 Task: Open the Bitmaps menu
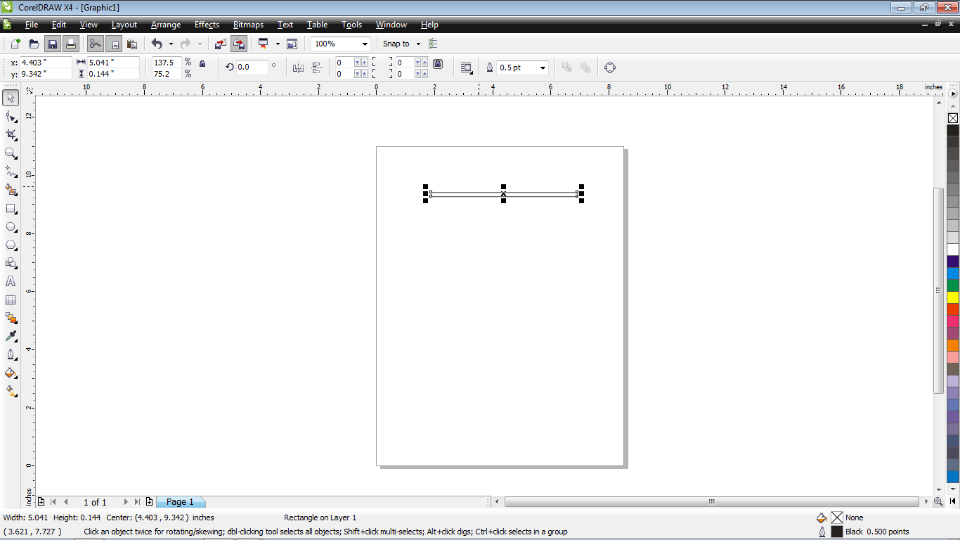click(248, 25)
